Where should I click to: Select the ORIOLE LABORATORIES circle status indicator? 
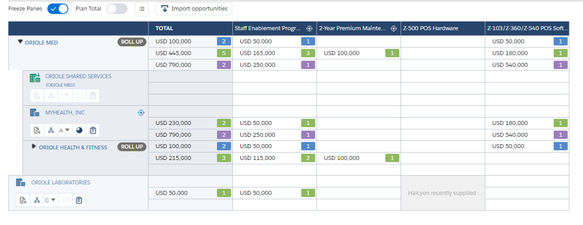tap(65, 200)
